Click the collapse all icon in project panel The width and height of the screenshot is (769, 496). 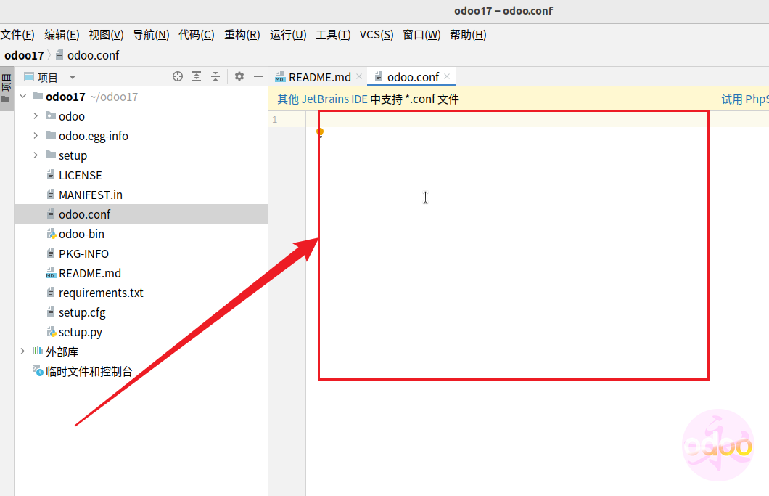215,76
